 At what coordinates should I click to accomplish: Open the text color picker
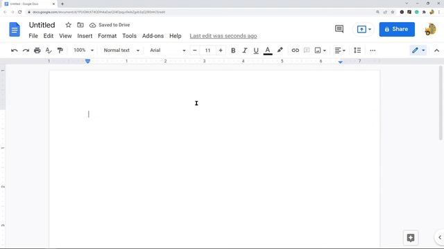(268, 50)
